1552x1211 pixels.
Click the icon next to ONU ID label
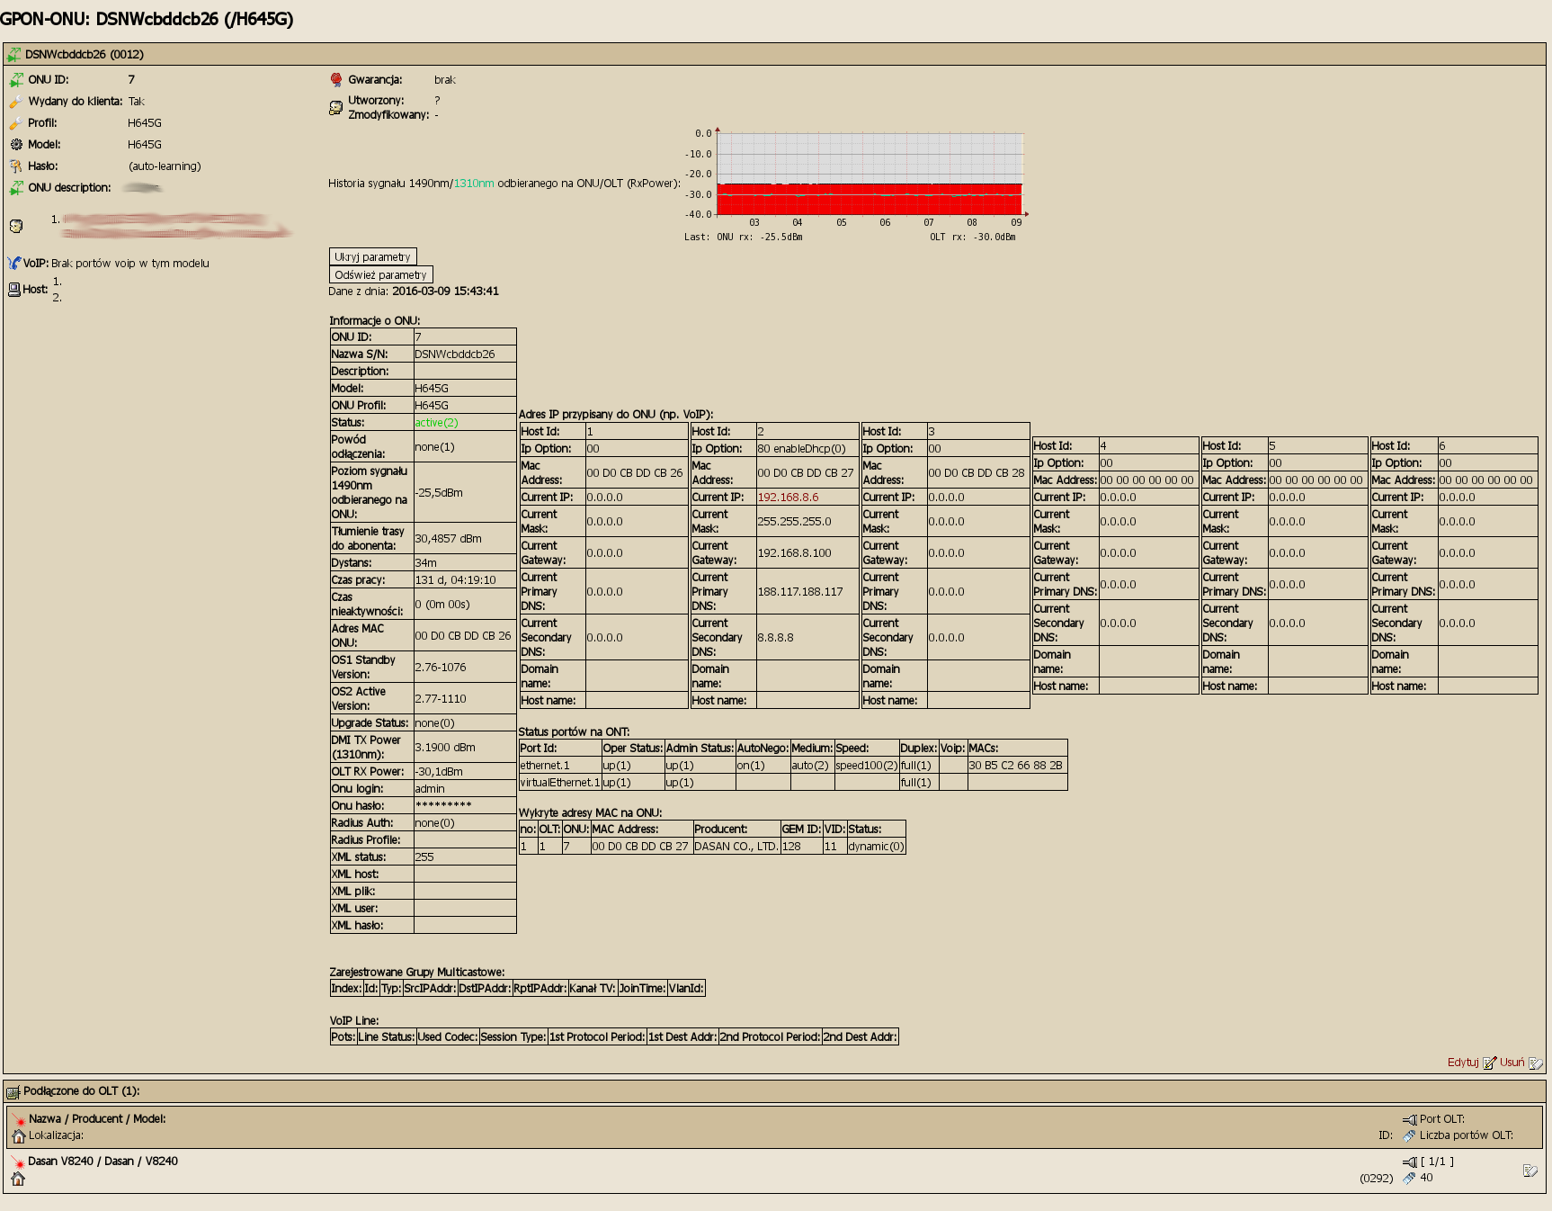point(16,80)
